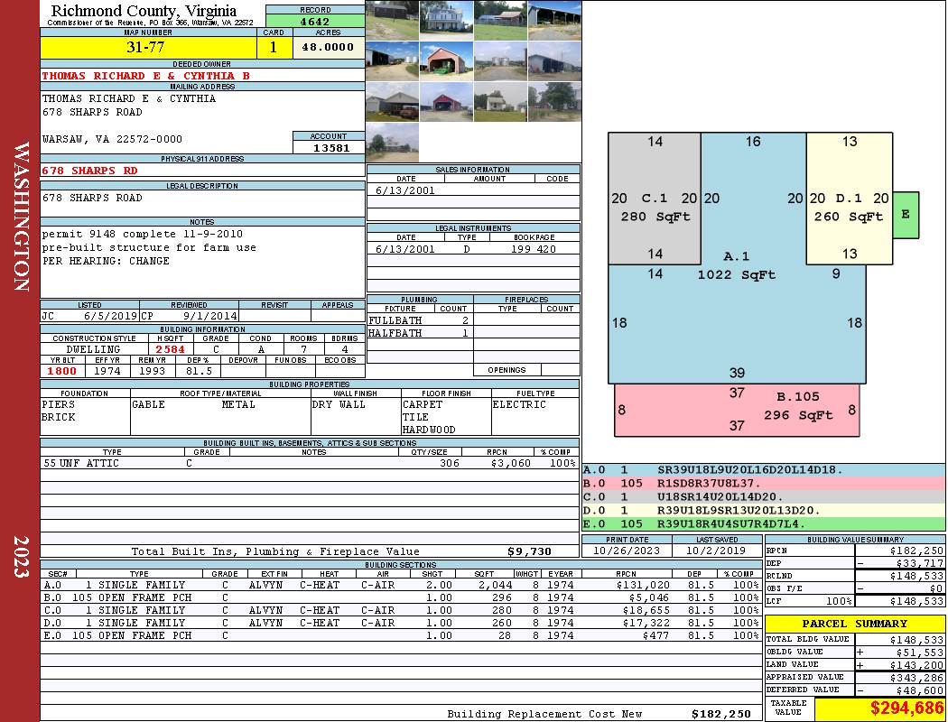Open dark red barn photo in third row
948x722 pixels.
(x=446, y=101)
